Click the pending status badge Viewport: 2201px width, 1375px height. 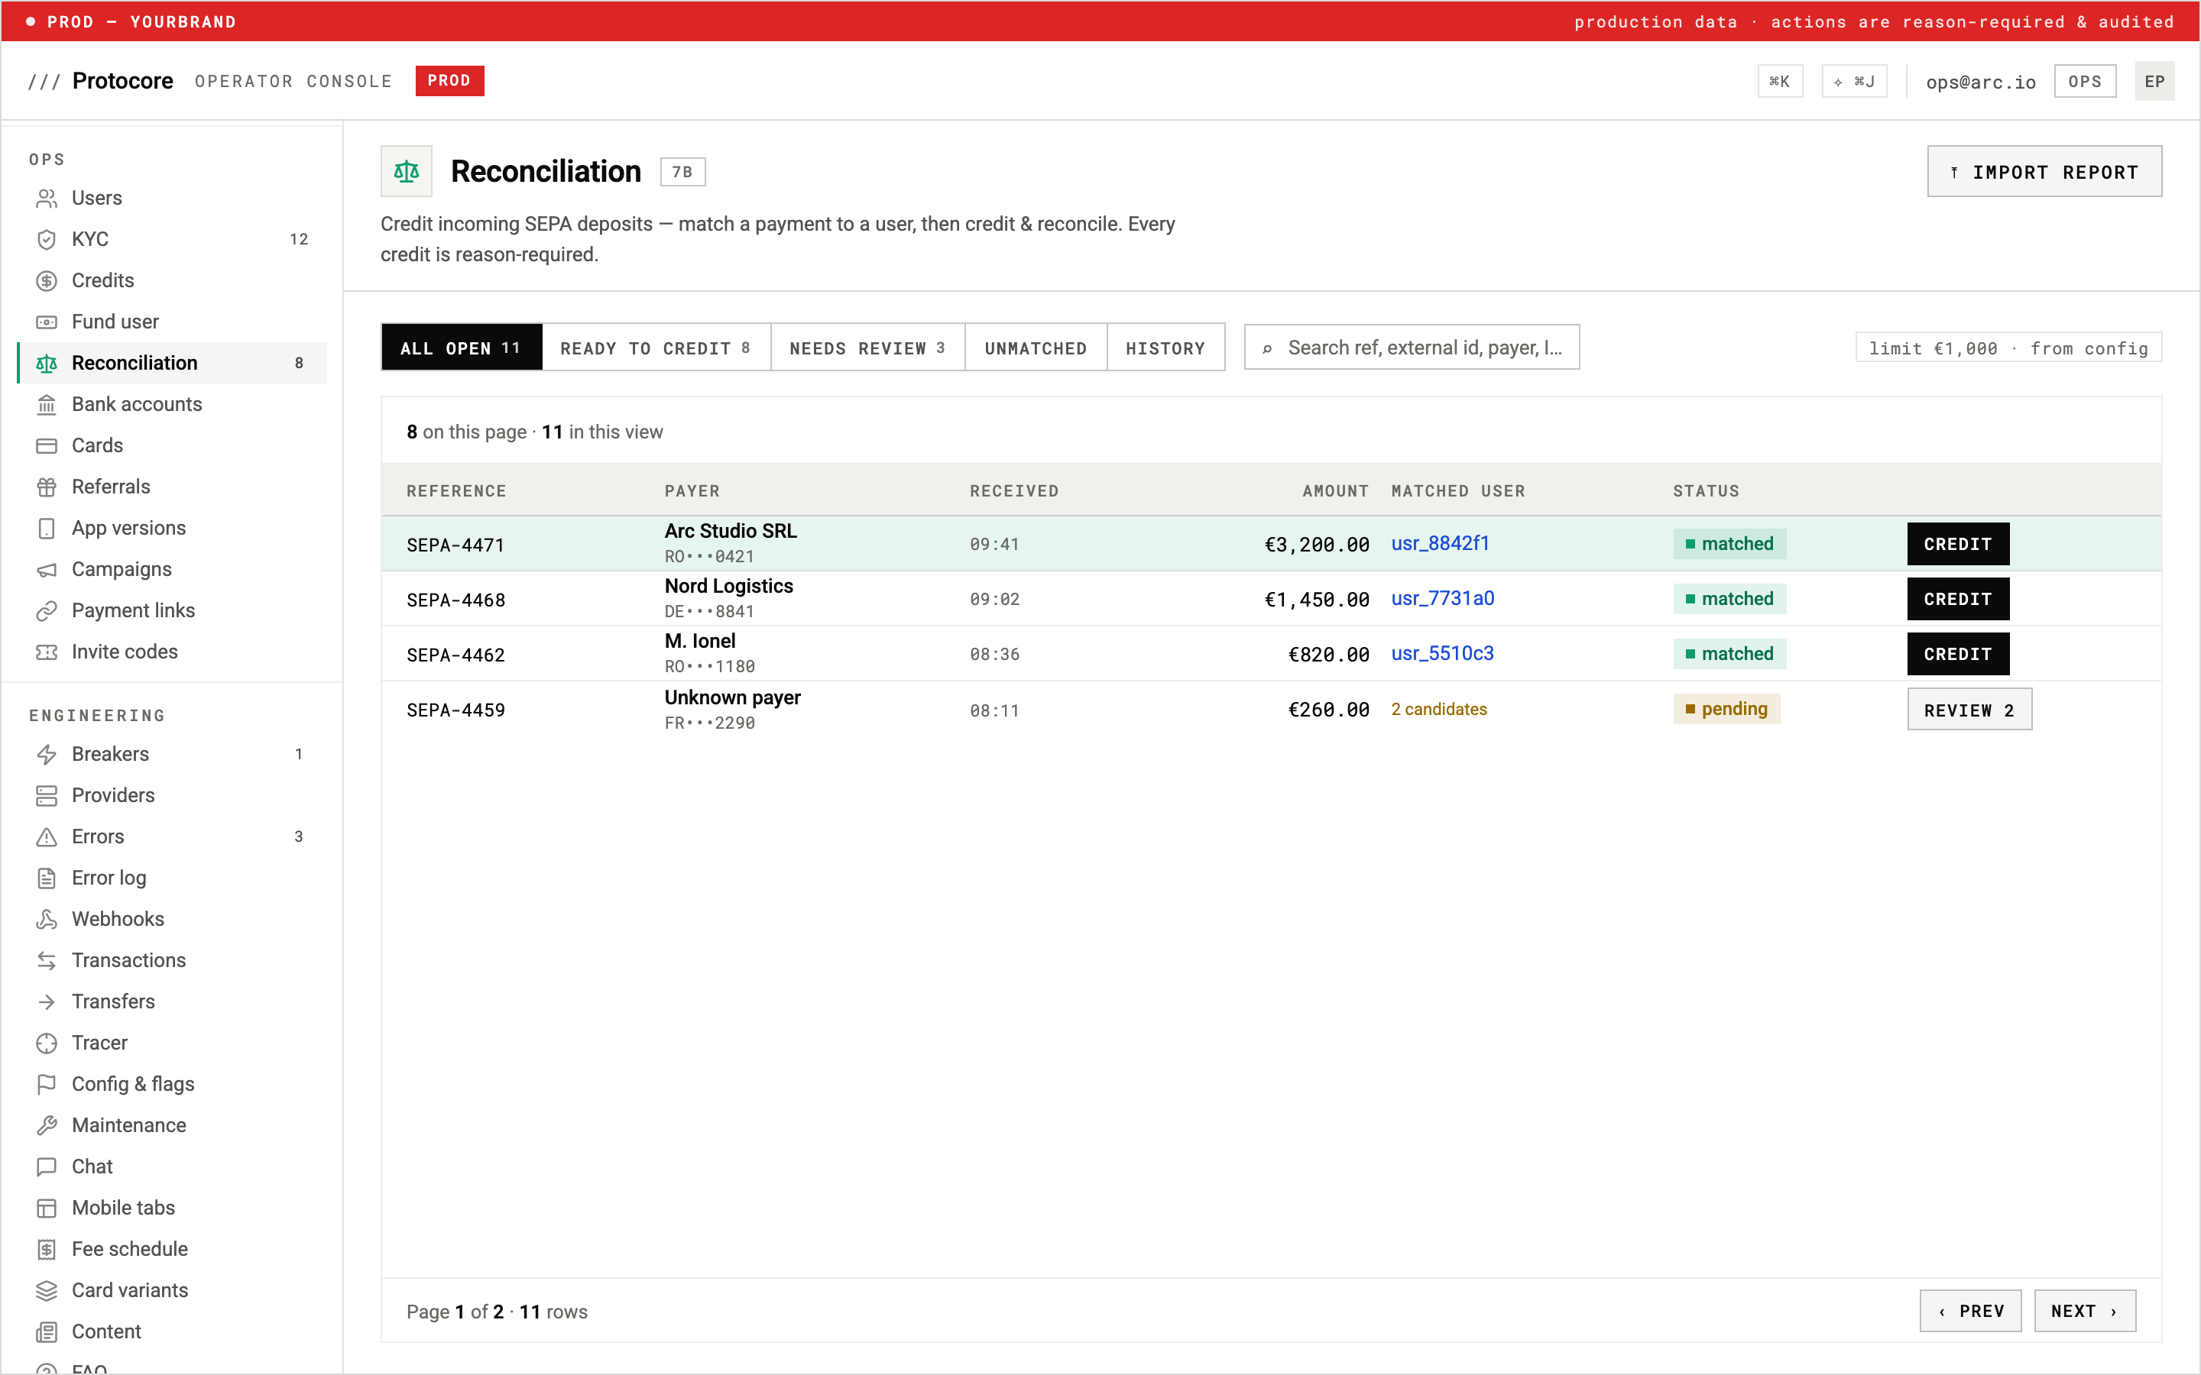point(1726,710)
